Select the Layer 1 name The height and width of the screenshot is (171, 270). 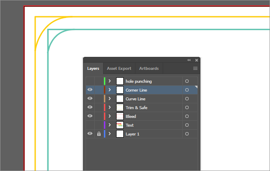(x=132, y=134)
